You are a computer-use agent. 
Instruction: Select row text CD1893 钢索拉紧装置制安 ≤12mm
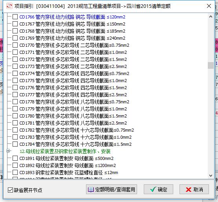[69, 173]
